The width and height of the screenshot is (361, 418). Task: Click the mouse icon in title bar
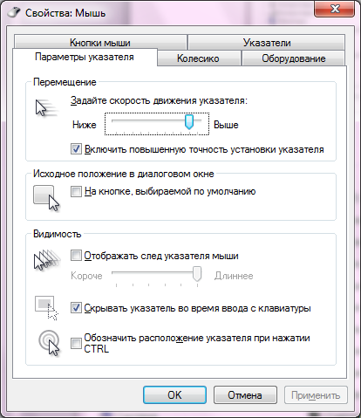coord(14,13)
